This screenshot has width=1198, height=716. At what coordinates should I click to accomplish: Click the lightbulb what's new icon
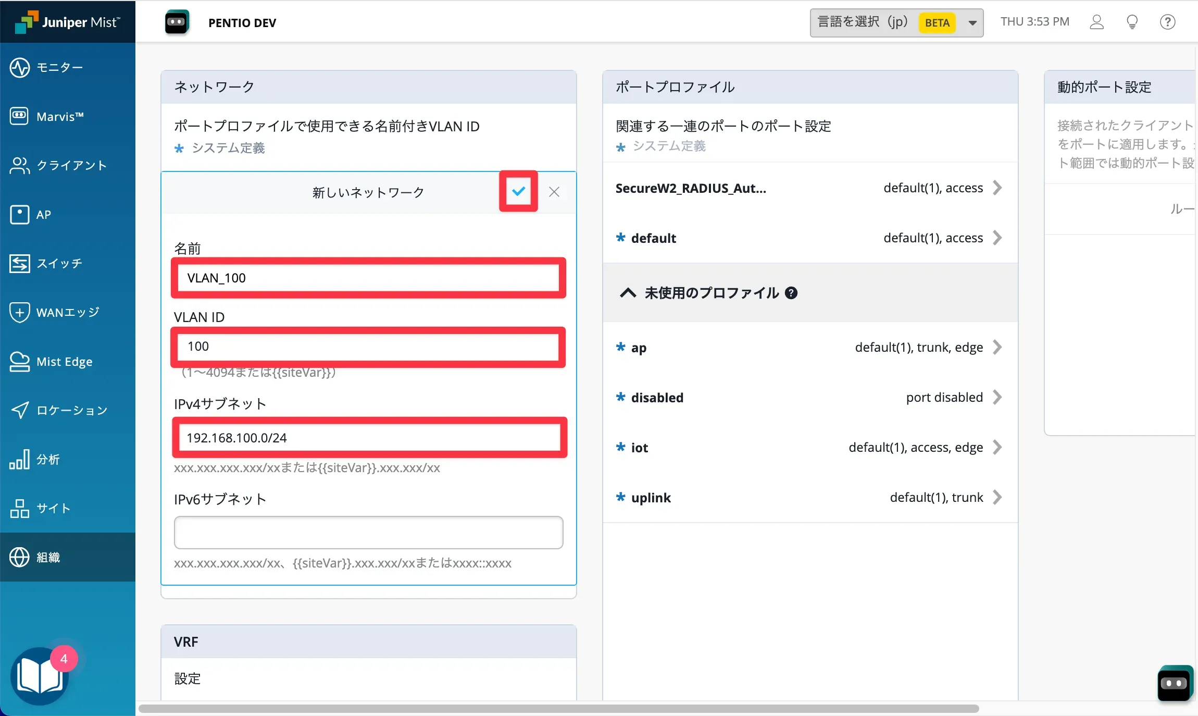1132,22
